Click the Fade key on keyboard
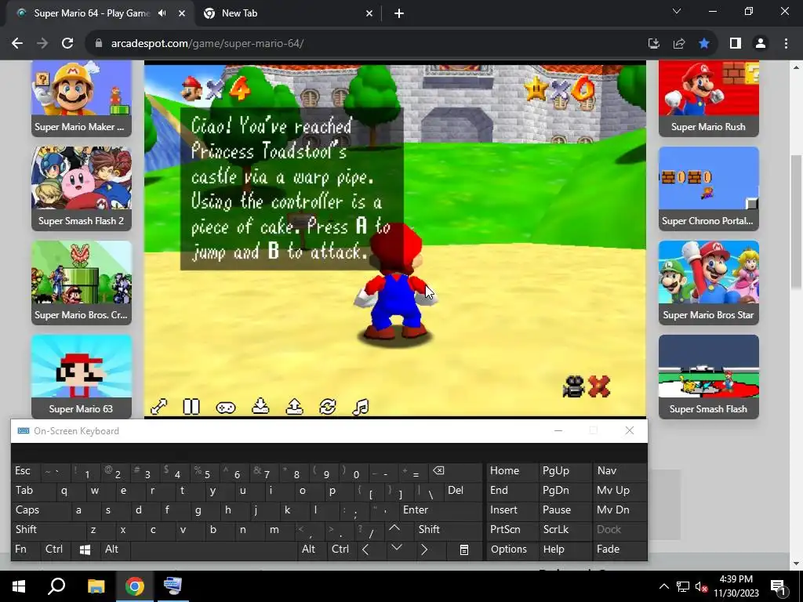The width and height of the screenshot is (803, 602). pos(620,549)
